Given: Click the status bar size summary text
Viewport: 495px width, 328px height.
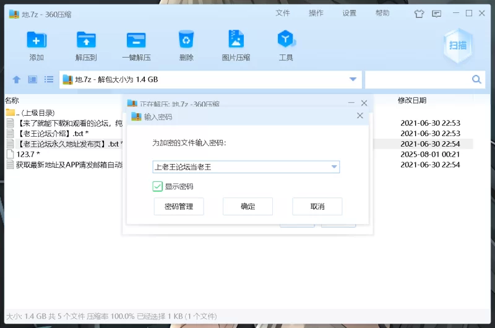Looking at the screenshot, I should tap(111, 316).
